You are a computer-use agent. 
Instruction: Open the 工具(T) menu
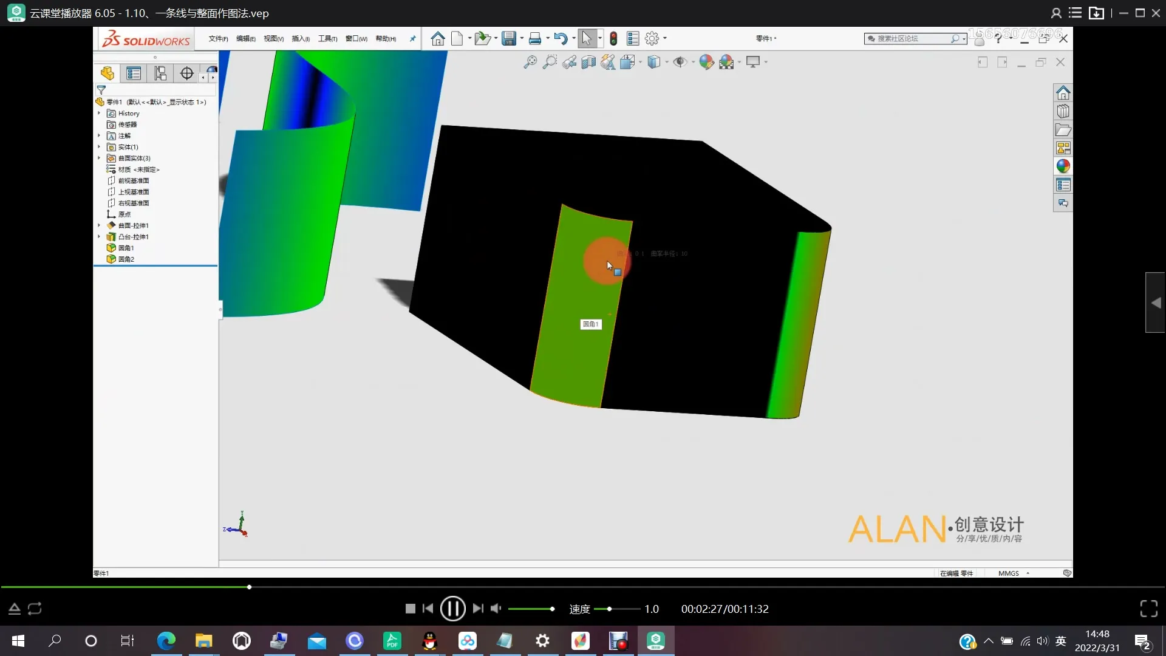click(x=327, y=39)
